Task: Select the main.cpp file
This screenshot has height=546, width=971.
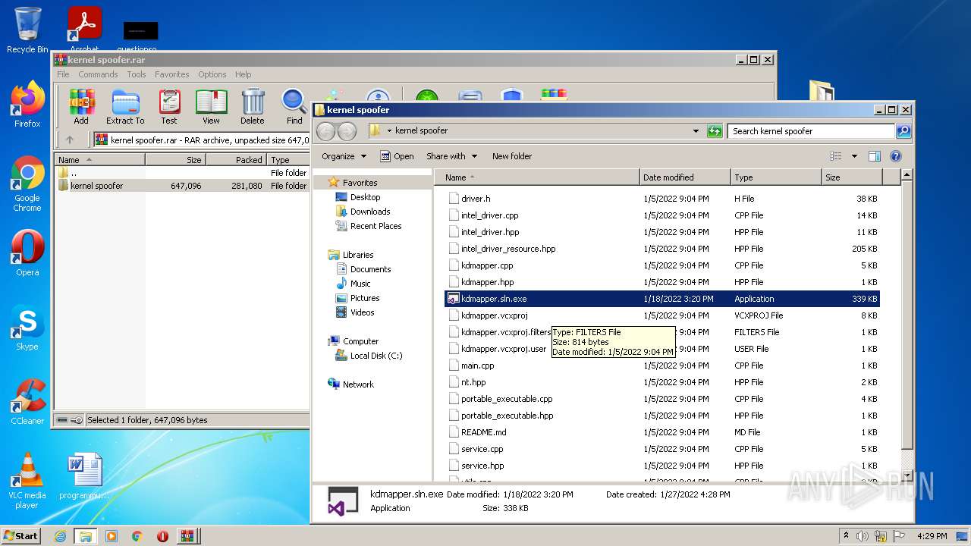Action: pos(661,366)
